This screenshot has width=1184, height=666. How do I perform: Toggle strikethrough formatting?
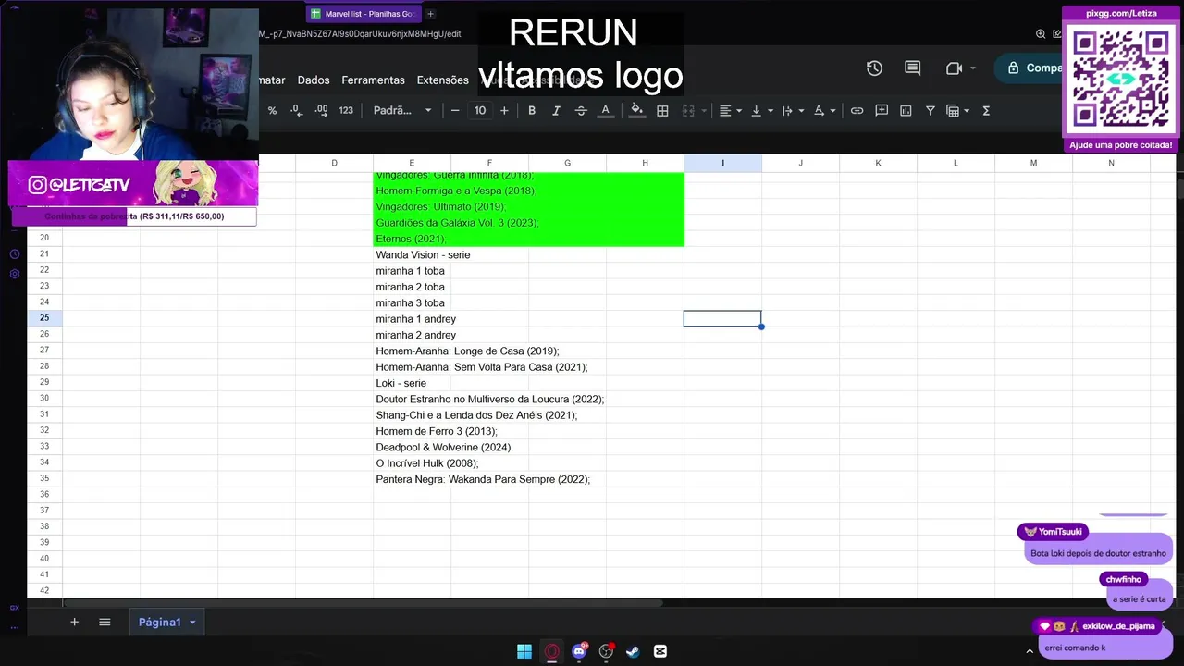[x=581, y=110]
